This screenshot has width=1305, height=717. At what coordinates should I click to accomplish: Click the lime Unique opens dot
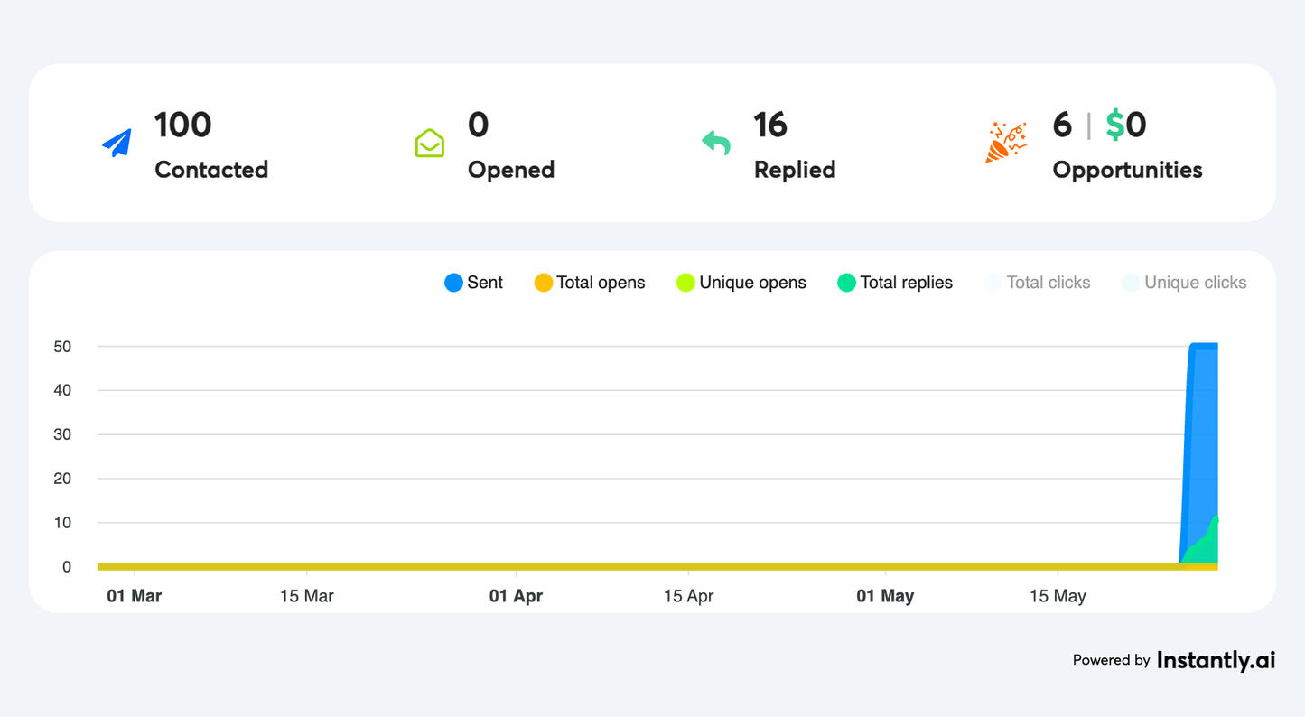685,283
